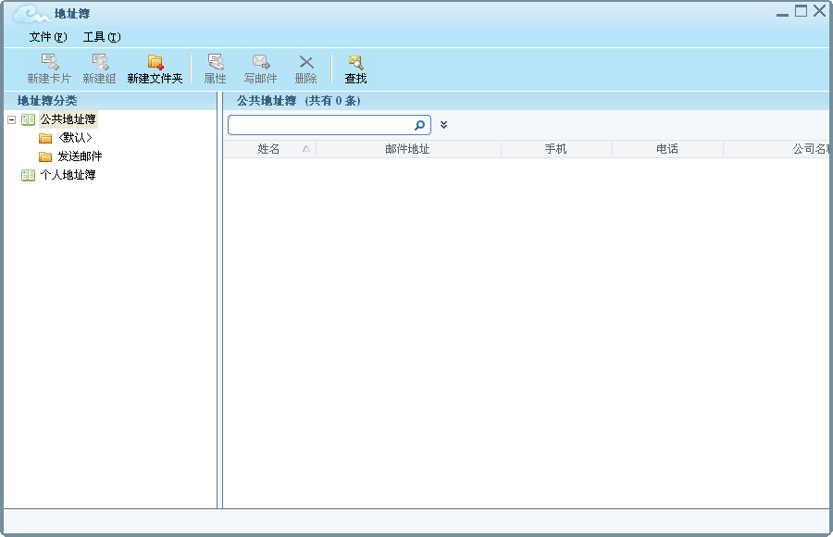Image resolution: width=833 pixels, height=537 pixels.
Task: Click the magnifier icon in the search box
Action: 419,124
